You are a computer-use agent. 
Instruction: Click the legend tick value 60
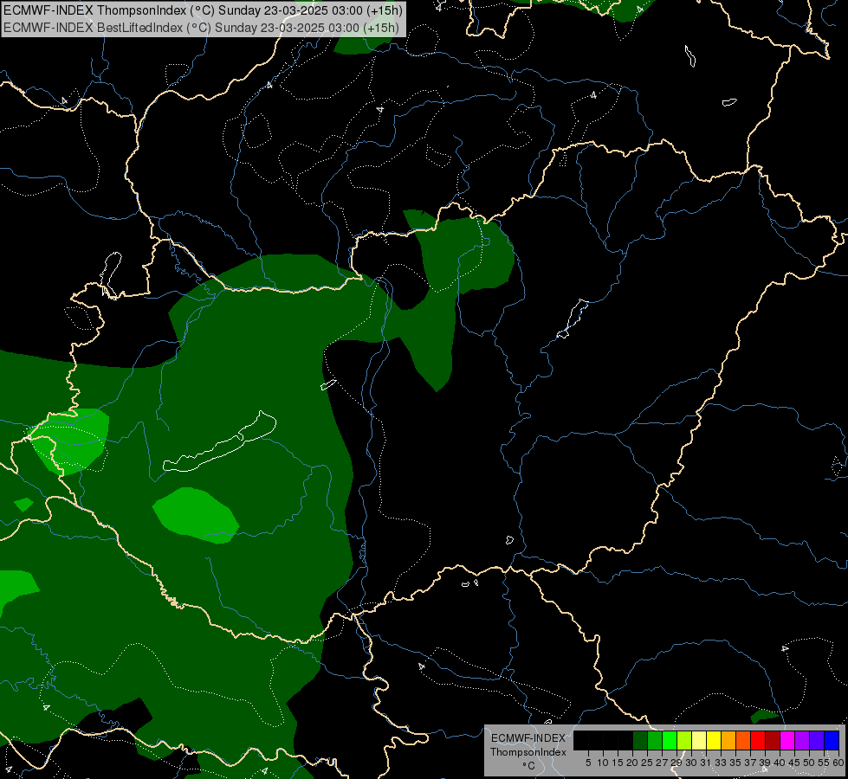pyautogui.click(x=838, y=763)
